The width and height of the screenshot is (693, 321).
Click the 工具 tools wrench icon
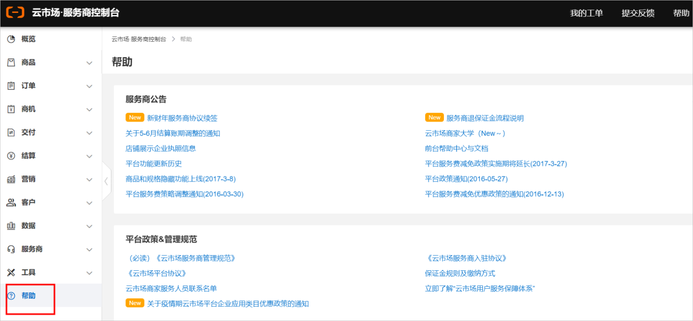[11, 273]
